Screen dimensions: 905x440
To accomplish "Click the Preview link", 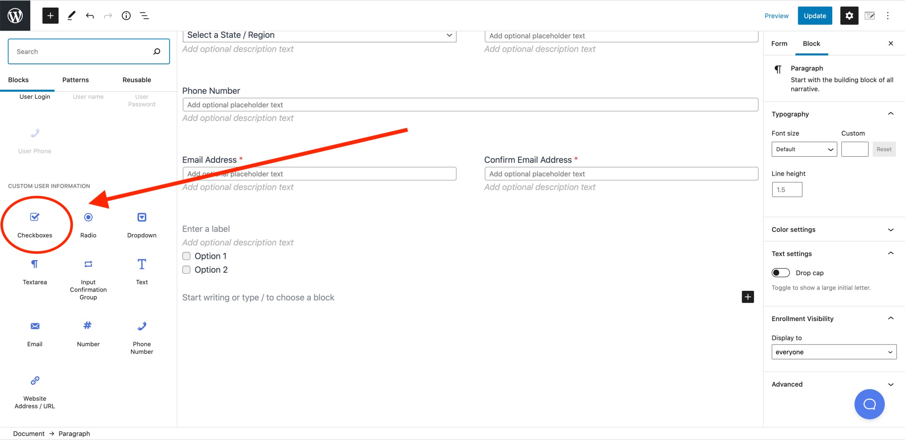I will click(777, 16).
